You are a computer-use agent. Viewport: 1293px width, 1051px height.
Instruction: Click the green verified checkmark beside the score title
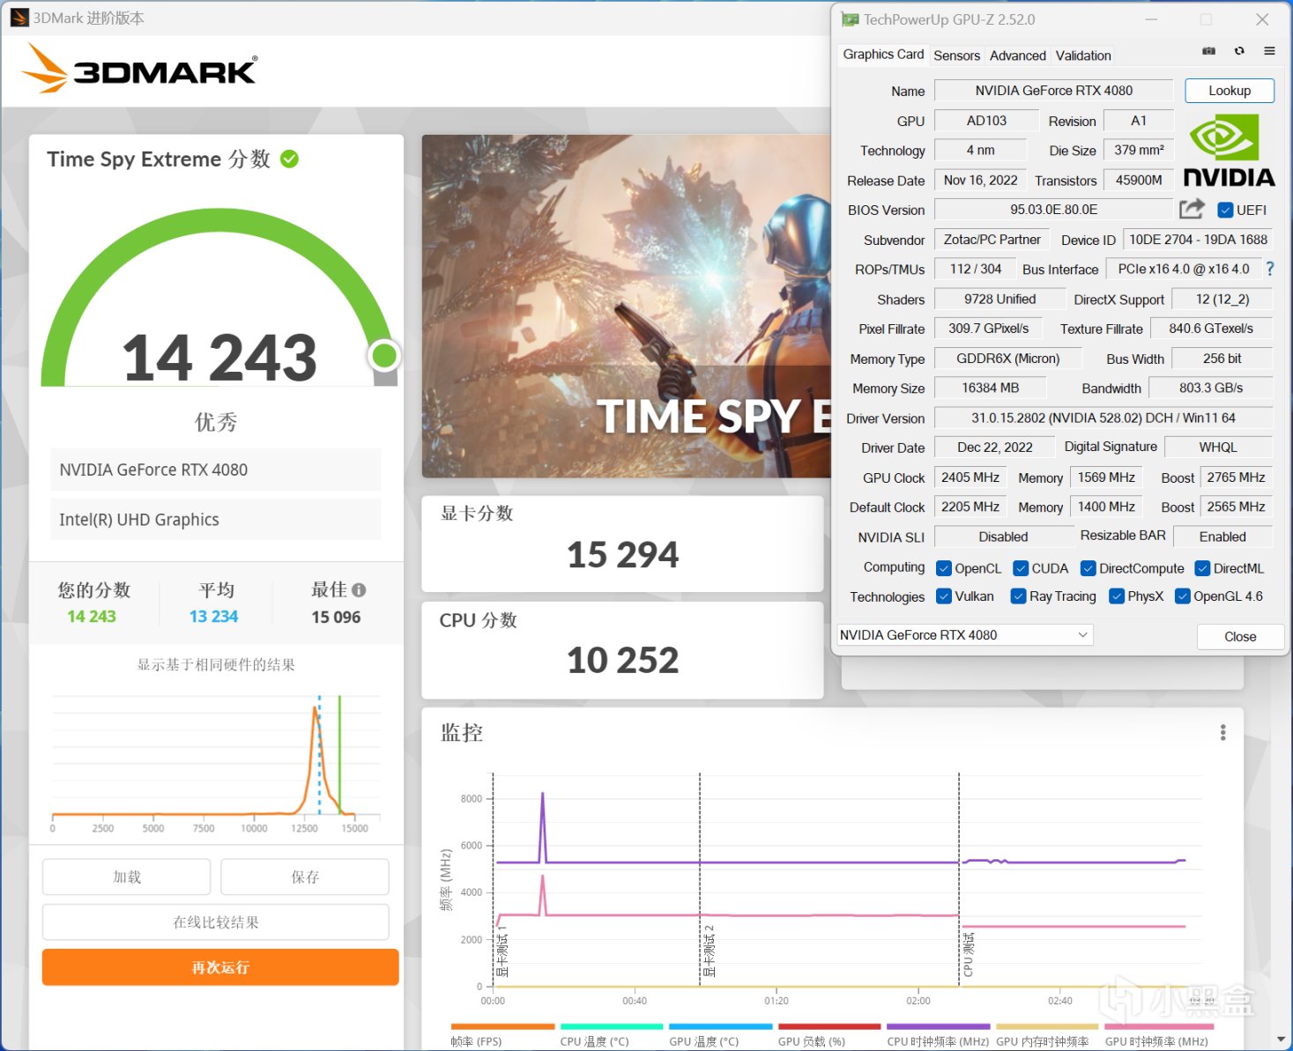pos(289,159)
